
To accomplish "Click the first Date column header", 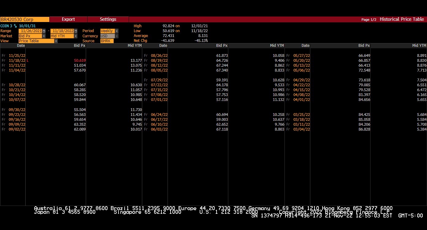I will [21, 46].
